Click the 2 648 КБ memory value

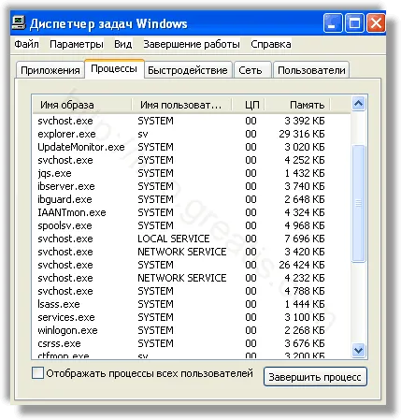[x=305, y=199]
